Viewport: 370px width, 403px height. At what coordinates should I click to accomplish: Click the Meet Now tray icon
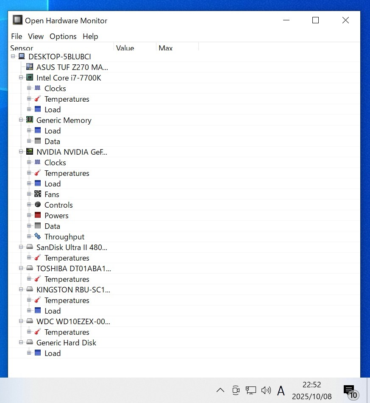(x=236, y=390)
